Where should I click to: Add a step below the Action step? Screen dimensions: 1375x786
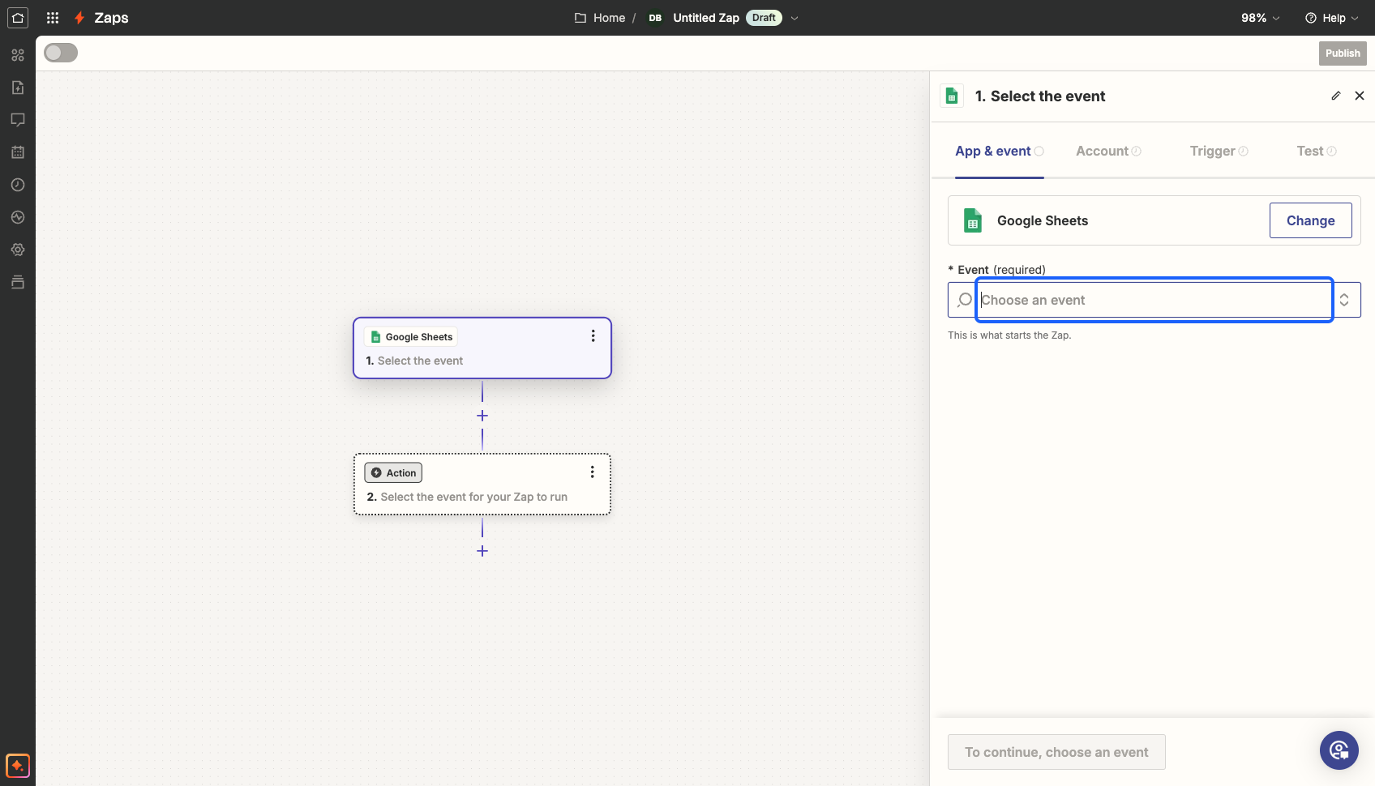(482, 551)
